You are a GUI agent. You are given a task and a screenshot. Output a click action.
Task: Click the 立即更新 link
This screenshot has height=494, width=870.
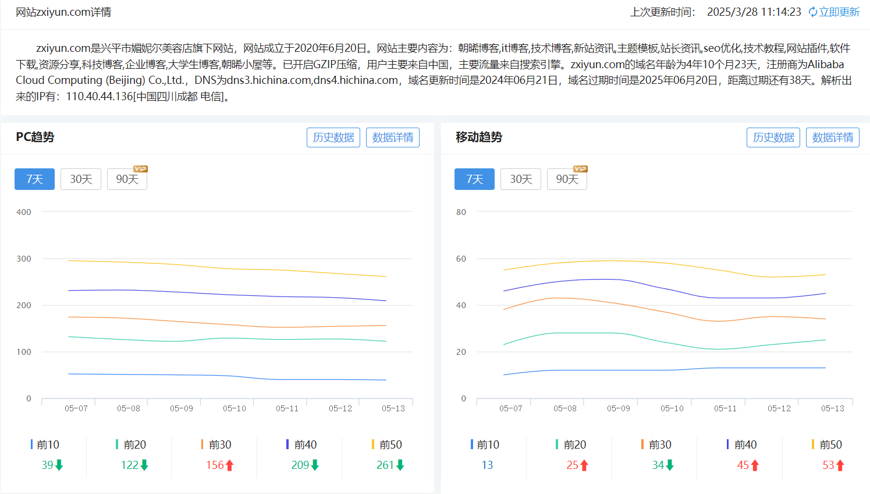tap(839, 12)
